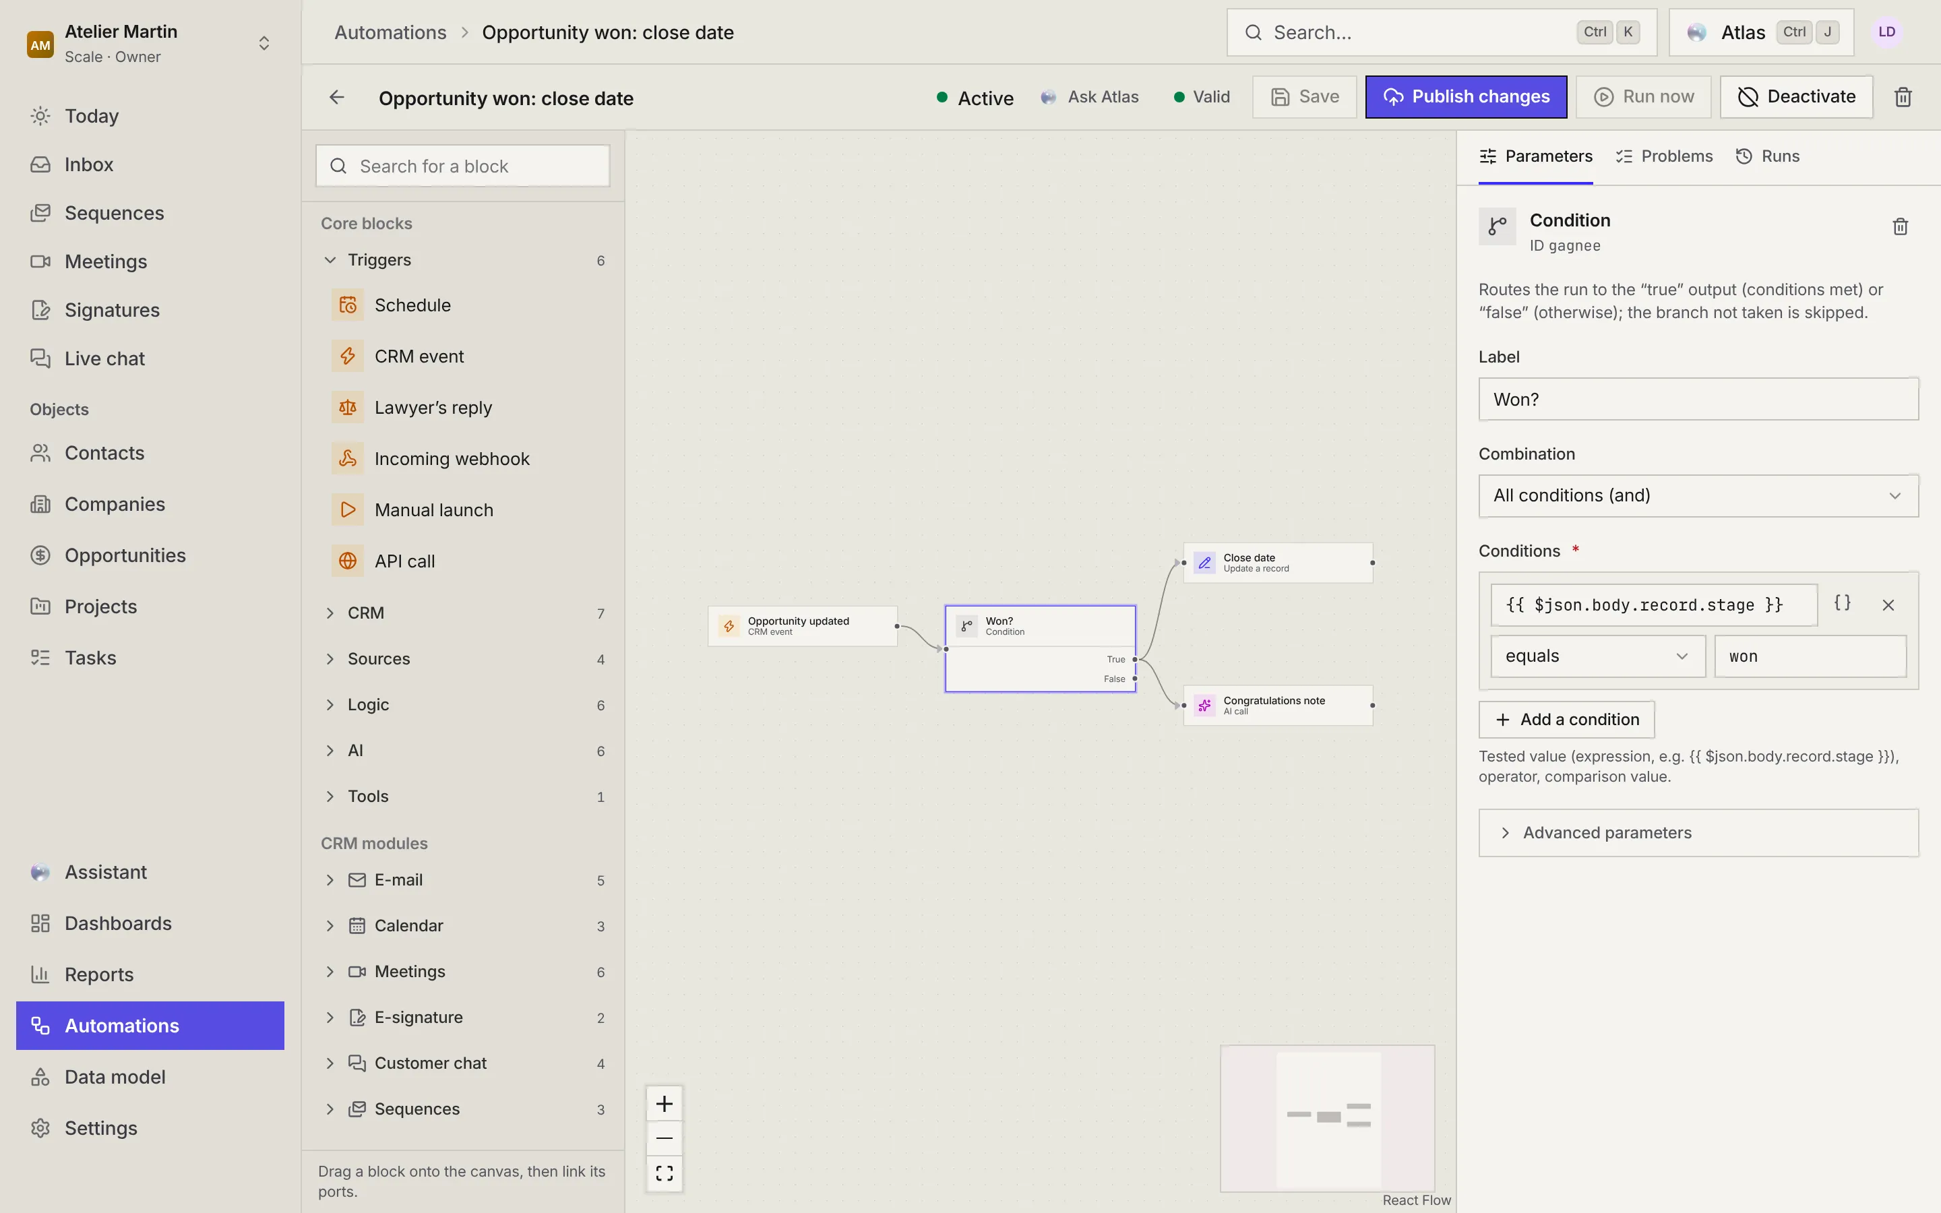Open the Atelier Martin workspace switcher
Image resolution: width=1941 pixels, height=1213 pixels.
(x=151, y=43)
